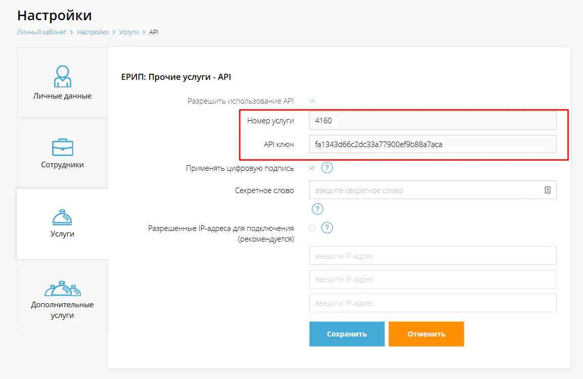Click help icon below Секретное слово field
Screen dimensions: 583x379
(x=317, y=209)
